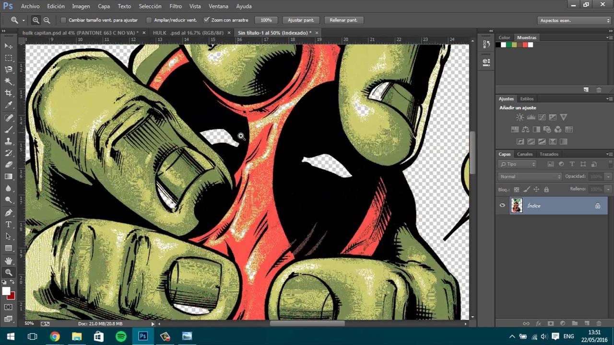This screenshot has width=614, height=345.
Task: Select the Horizontal Type tool
Action: (9, 225)
